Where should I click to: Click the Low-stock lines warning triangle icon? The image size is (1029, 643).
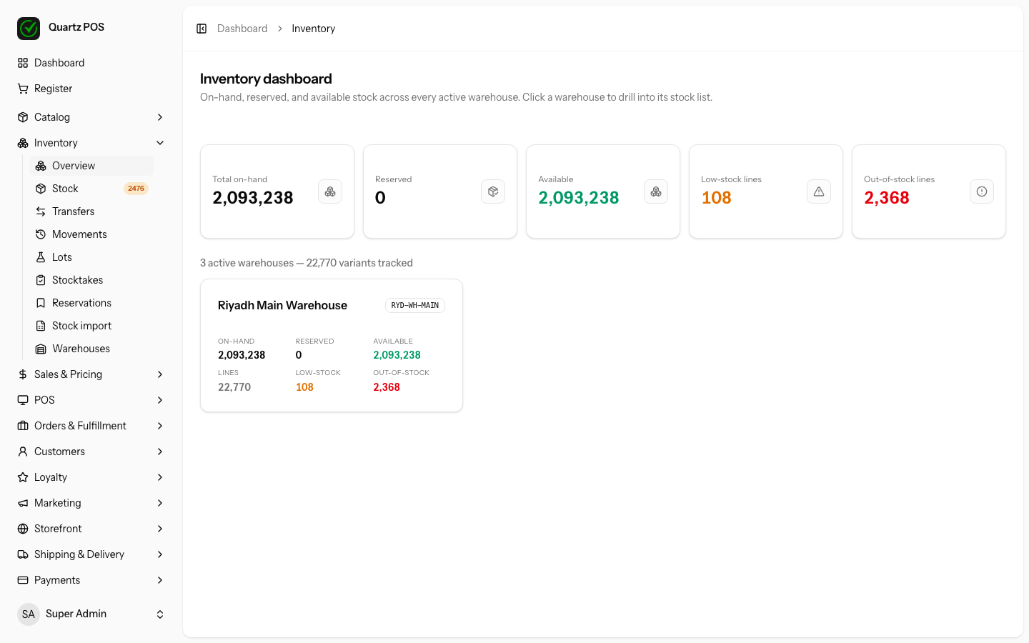tap(819, 191)
